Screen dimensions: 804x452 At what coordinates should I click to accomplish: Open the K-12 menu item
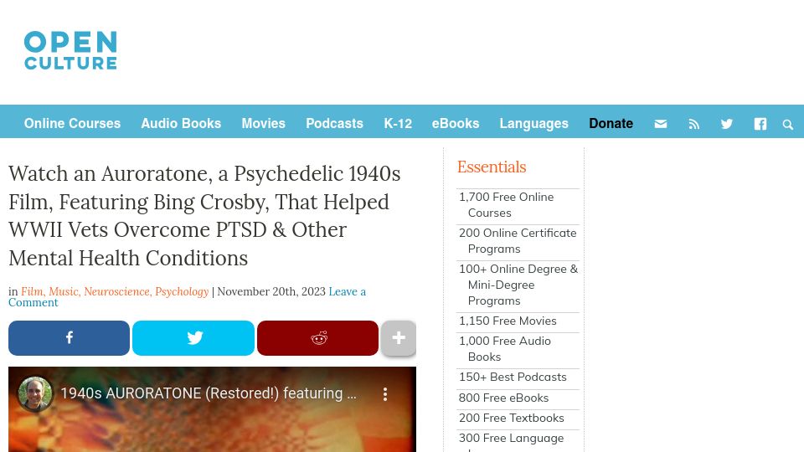coord(398,124)
